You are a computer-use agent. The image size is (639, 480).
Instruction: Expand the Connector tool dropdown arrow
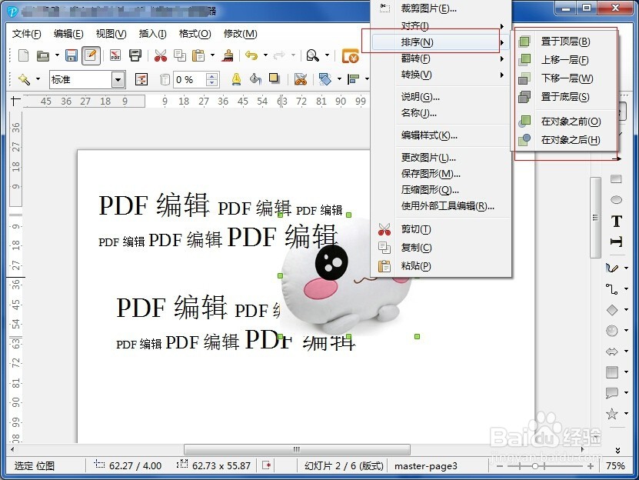tap(626, 290)
